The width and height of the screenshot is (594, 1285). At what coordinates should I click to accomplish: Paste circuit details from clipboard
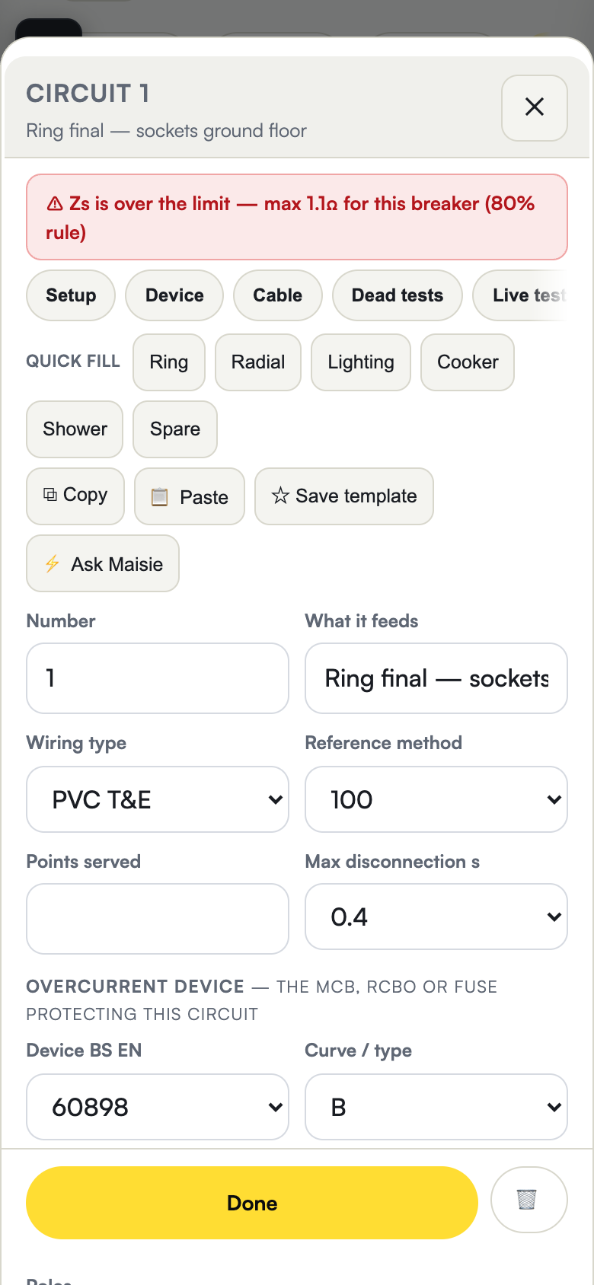pos(190,496)
